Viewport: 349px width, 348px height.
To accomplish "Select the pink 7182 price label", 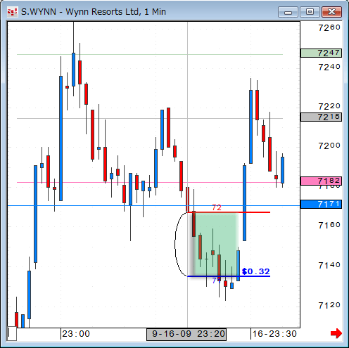I will click(321, 181).
